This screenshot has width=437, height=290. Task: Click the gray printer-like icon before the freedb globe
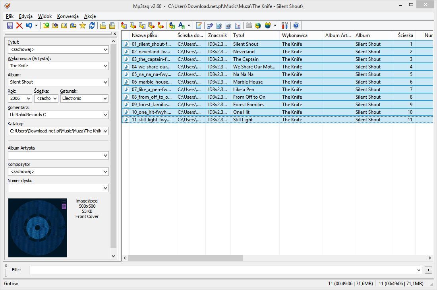pos(249,26)
